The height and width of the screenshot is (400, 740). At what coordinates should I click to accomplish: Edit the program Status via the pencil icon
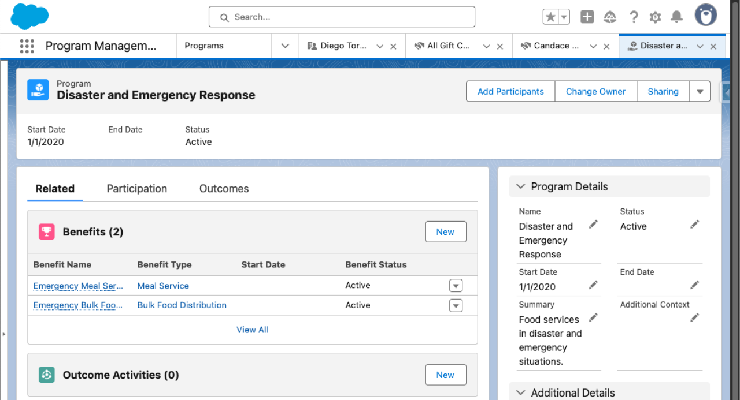click(x=694, y=224)
